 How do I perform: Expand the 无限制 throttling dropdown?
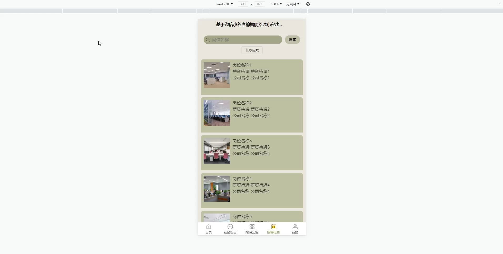click(293, 4)
